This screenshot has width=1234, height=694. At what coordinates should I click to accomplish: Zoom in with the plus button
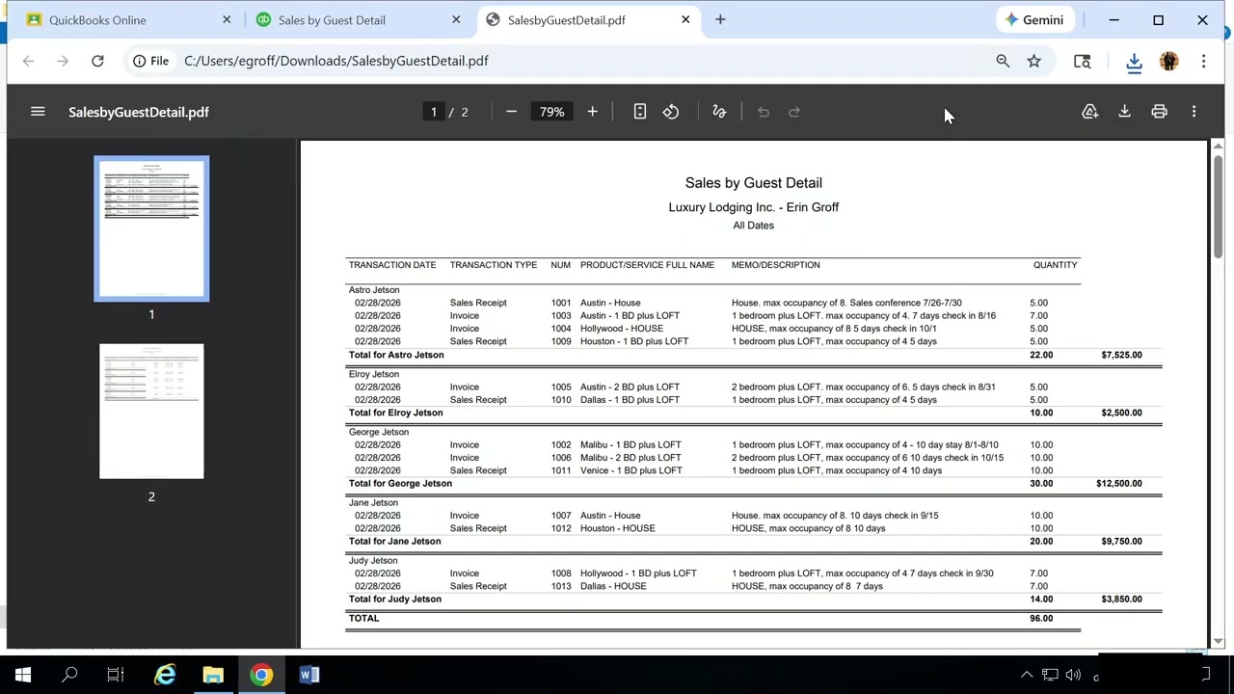click(x=592, y=112)
